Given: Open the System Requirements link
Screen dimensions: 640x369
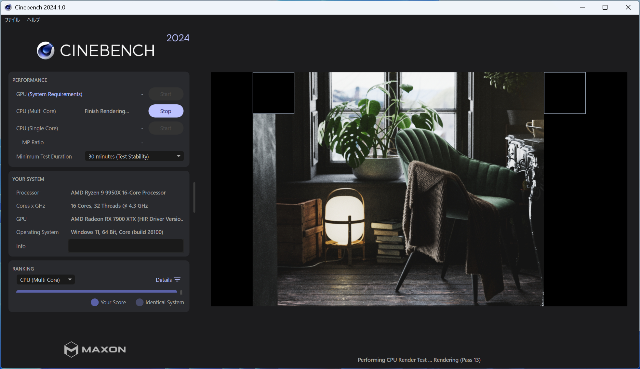Looking at the screenshot, I should click(55, 94).
